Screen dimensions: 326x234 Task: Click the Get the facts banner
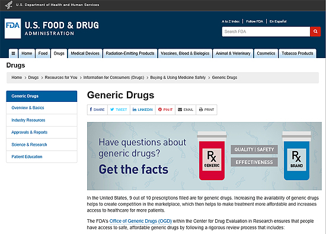tap(204, 156)
